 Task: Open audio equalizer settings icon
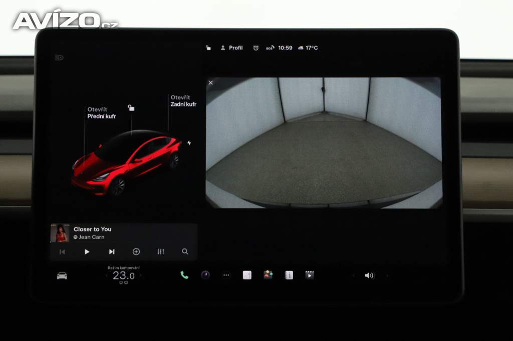point(161,252)
